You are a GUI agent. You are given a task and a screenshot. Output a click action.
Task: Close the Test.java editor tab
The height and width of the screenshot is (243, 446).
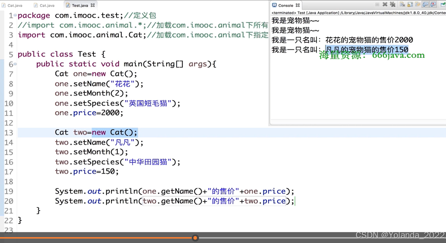(93, 5)
